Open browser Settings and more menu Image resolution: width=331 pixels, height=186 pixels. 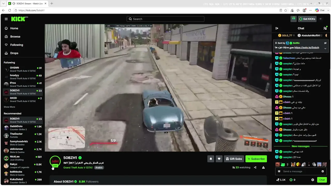pos(311,10)
